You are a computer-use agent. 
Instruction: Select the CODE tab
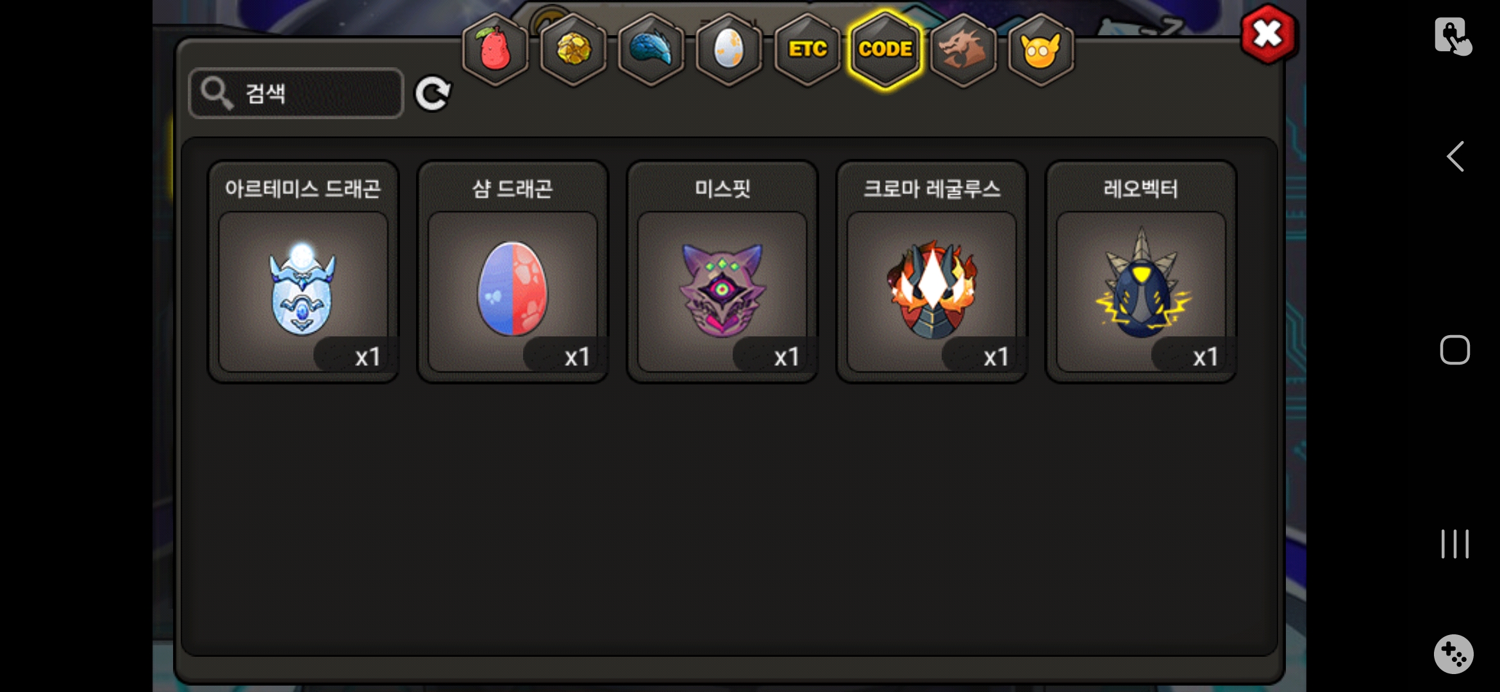pos(885,49)
